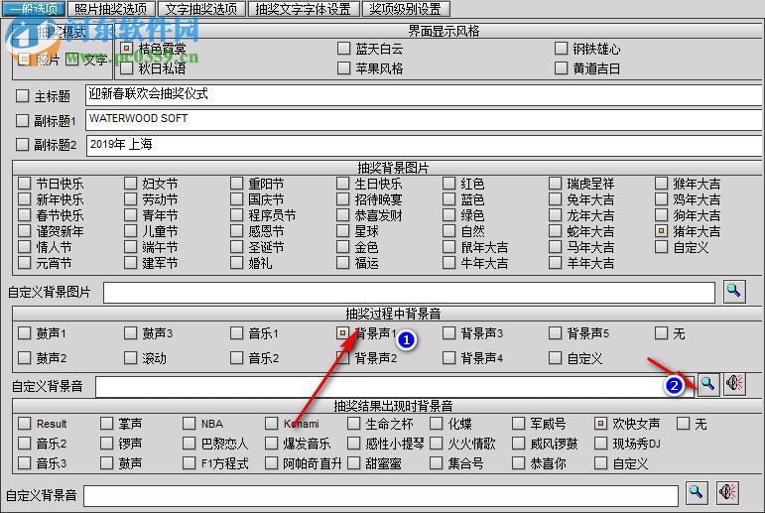Image resolution: width=765 pixels, height=513 pixels.
Task: Choose 婚礼 background image
Action: pos(236,263)
